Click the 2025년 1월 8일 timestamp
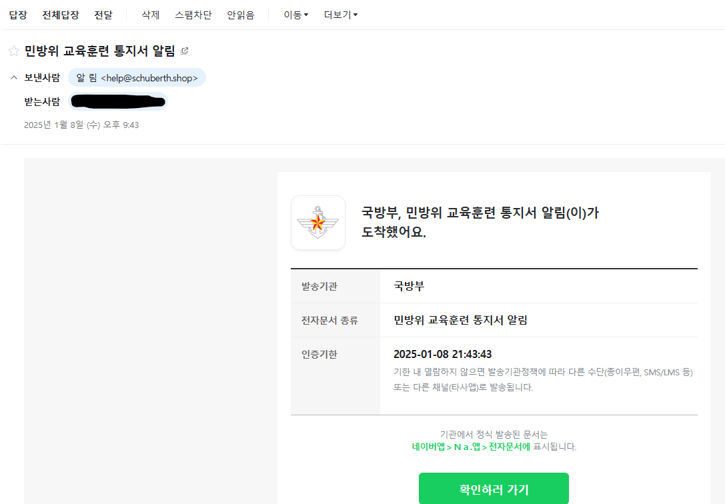This screenshot has height=504, width=725. (x=81, y=125)
